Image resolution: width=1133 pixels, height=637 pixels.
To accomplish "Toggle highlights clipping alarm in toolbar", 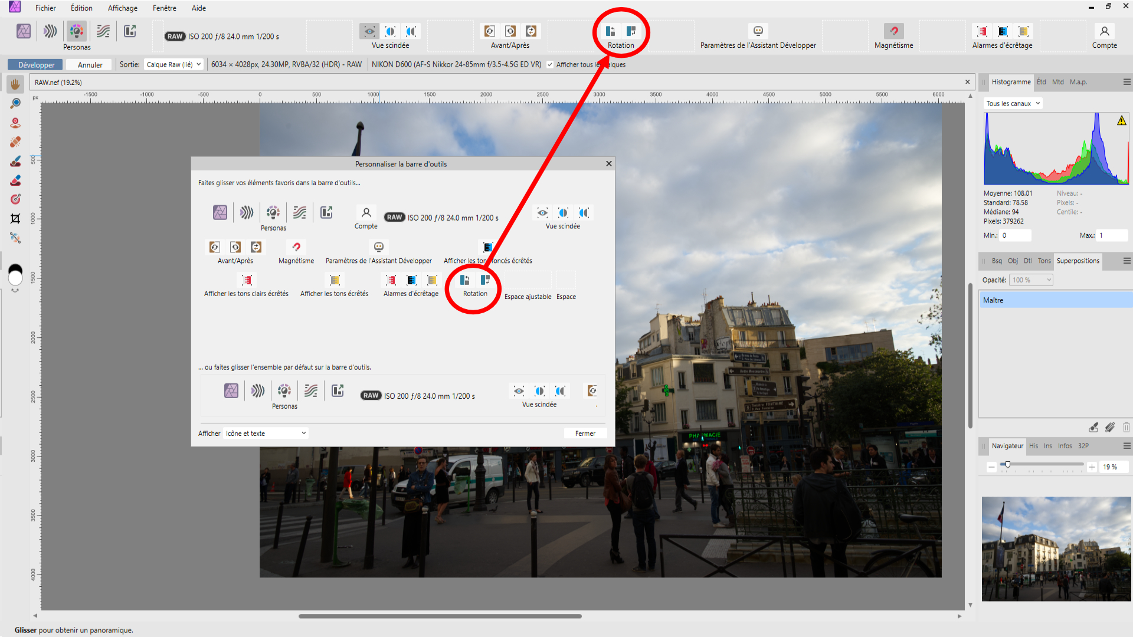I will (x=982, y=31).
